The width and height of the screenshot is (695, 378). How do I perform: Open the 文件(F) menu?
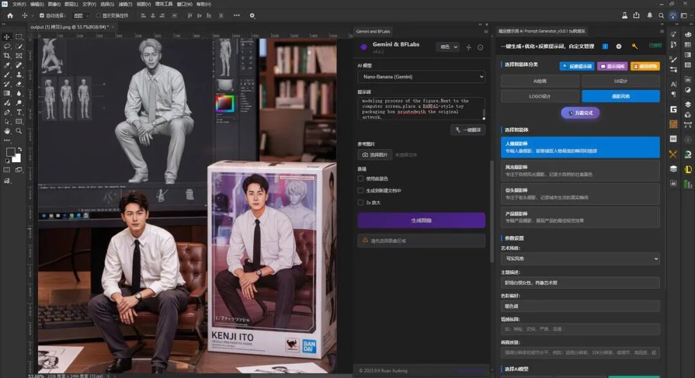tap(19, 4)
